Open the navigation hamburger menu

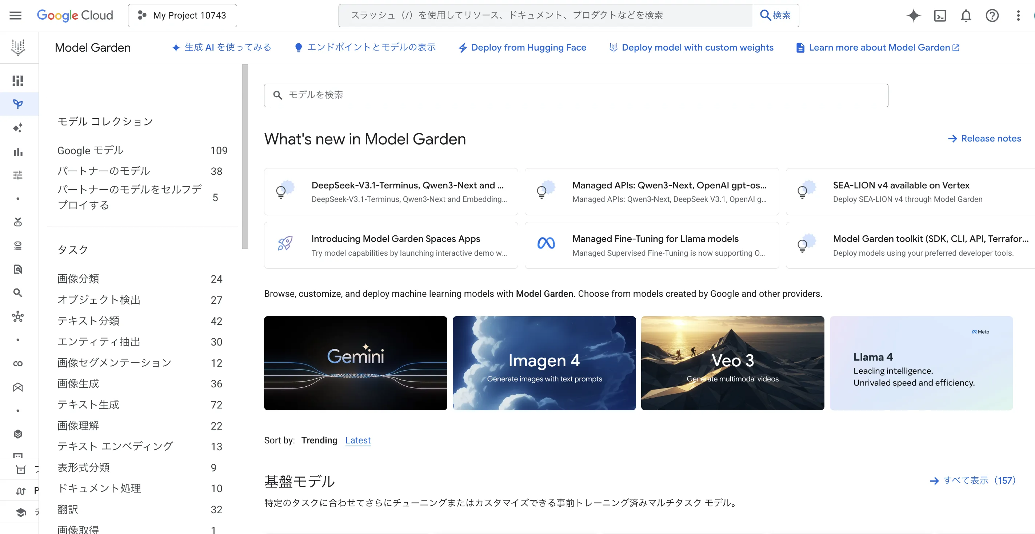[x=15, y=15]
